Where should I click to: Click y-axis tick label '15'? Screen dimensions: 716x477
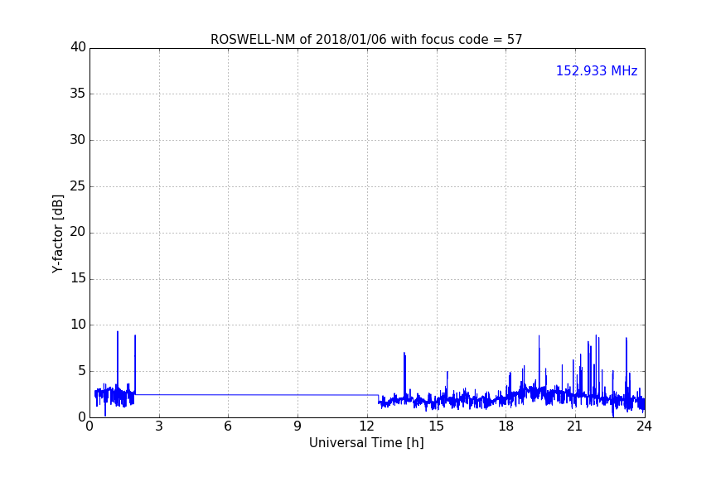tap(78, 278)
